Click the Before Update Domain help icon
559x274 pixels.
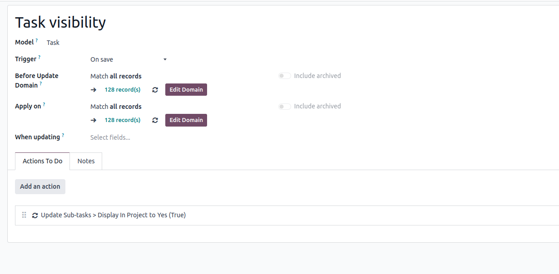coord(41,83)
